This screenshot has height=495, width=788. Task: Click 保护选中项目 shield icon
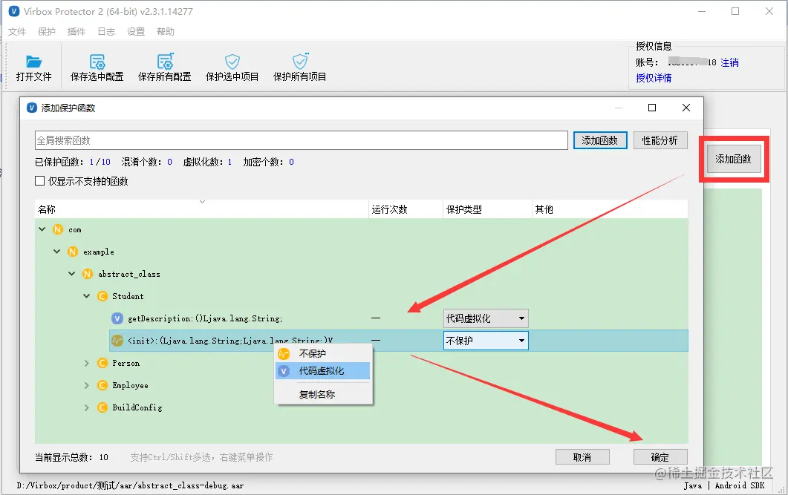click(x=232, y=62)
